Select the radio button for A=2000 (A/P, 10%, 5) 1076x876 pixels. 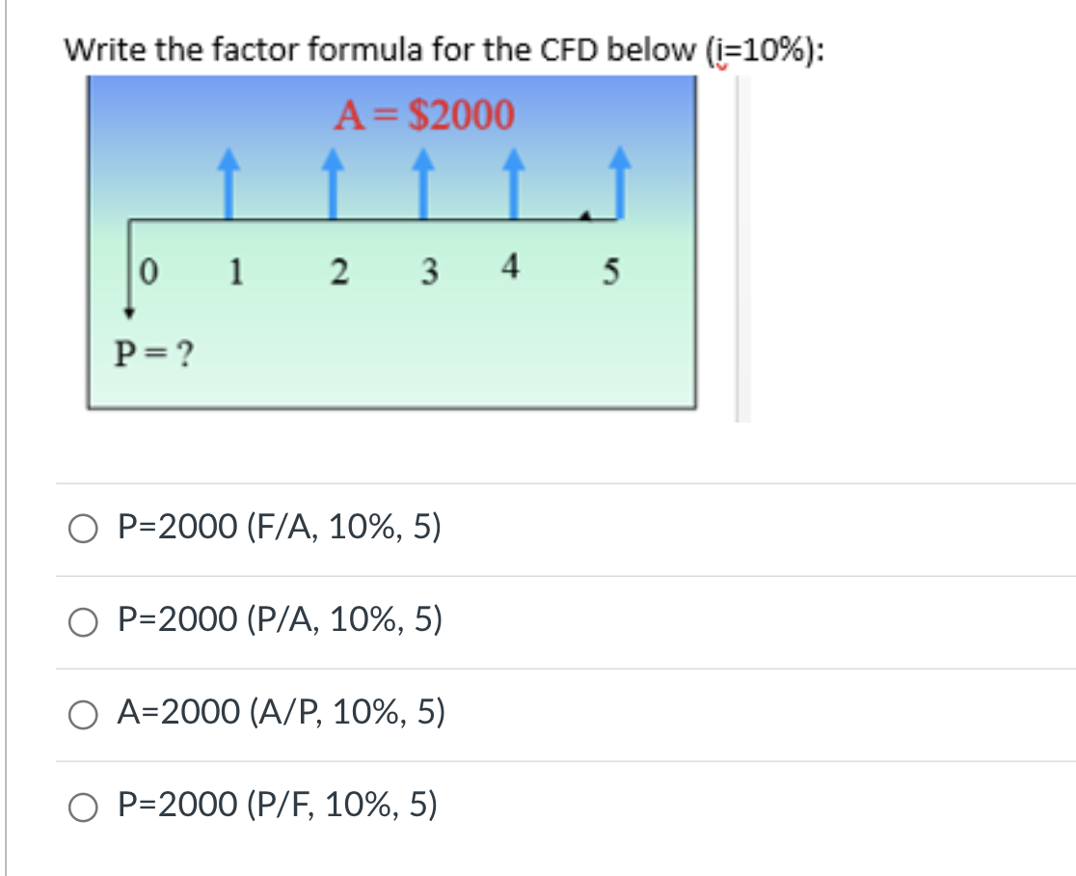[x=85, y=714]
